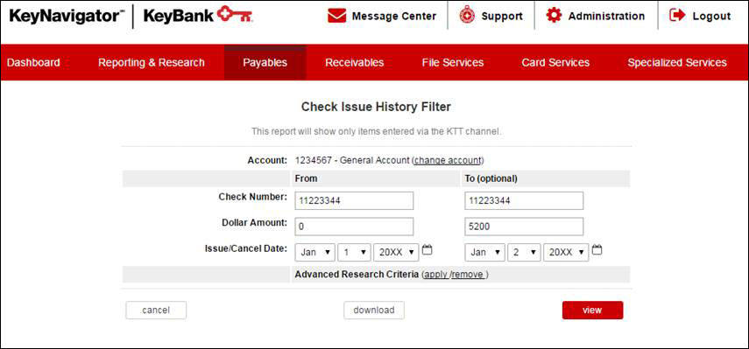The width and height of the screenshot is (749, 349).
Task: Click the To Check Number field
Action: 524,200
